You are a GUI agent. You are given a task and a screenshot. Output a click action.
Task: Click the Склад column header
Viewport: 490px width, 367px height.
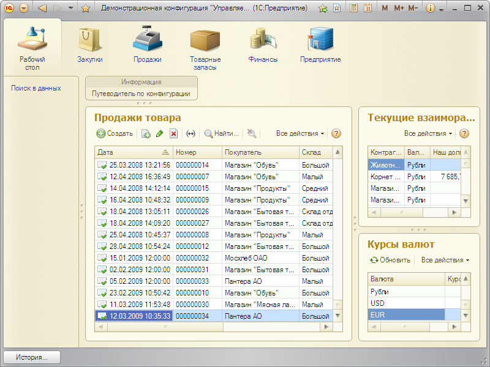point(316,152)
